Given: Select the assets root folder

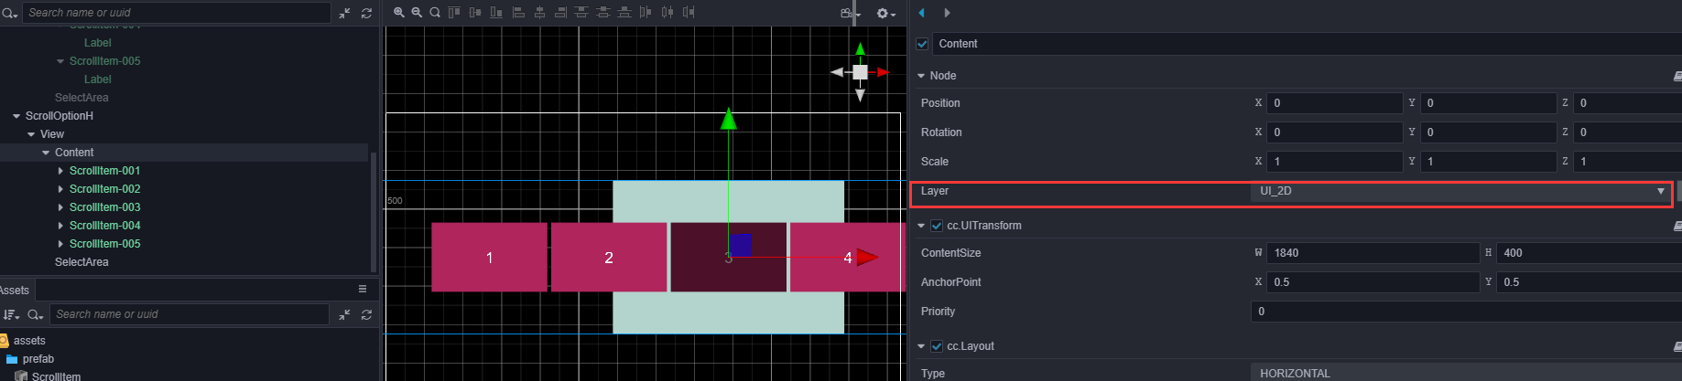Looking at the screenshot, I should (x=29, y=341).
